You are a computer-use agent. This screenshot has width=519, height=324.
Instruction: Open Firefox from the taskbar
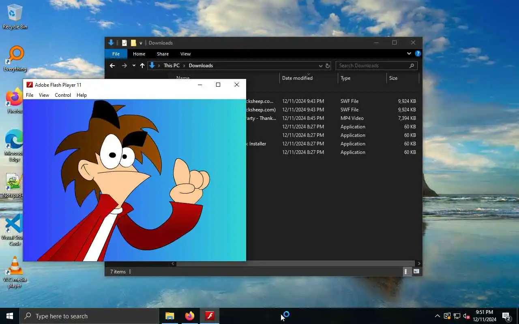(x=189, y=316)
